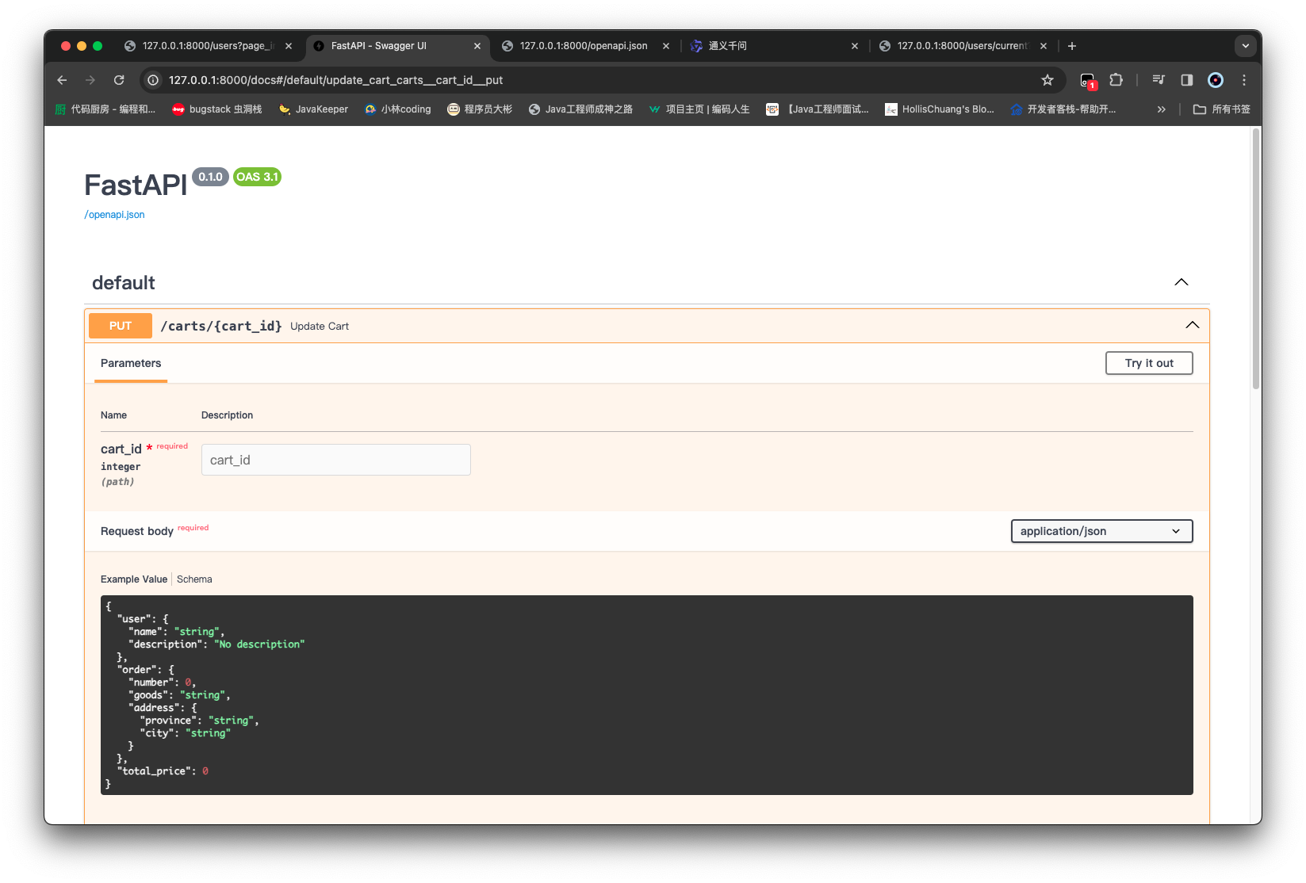Image resolution: width=1306 pixels, height=883 pixels.
Task: Bookmark this page with the star icon
Action: tap(1047, 80)
